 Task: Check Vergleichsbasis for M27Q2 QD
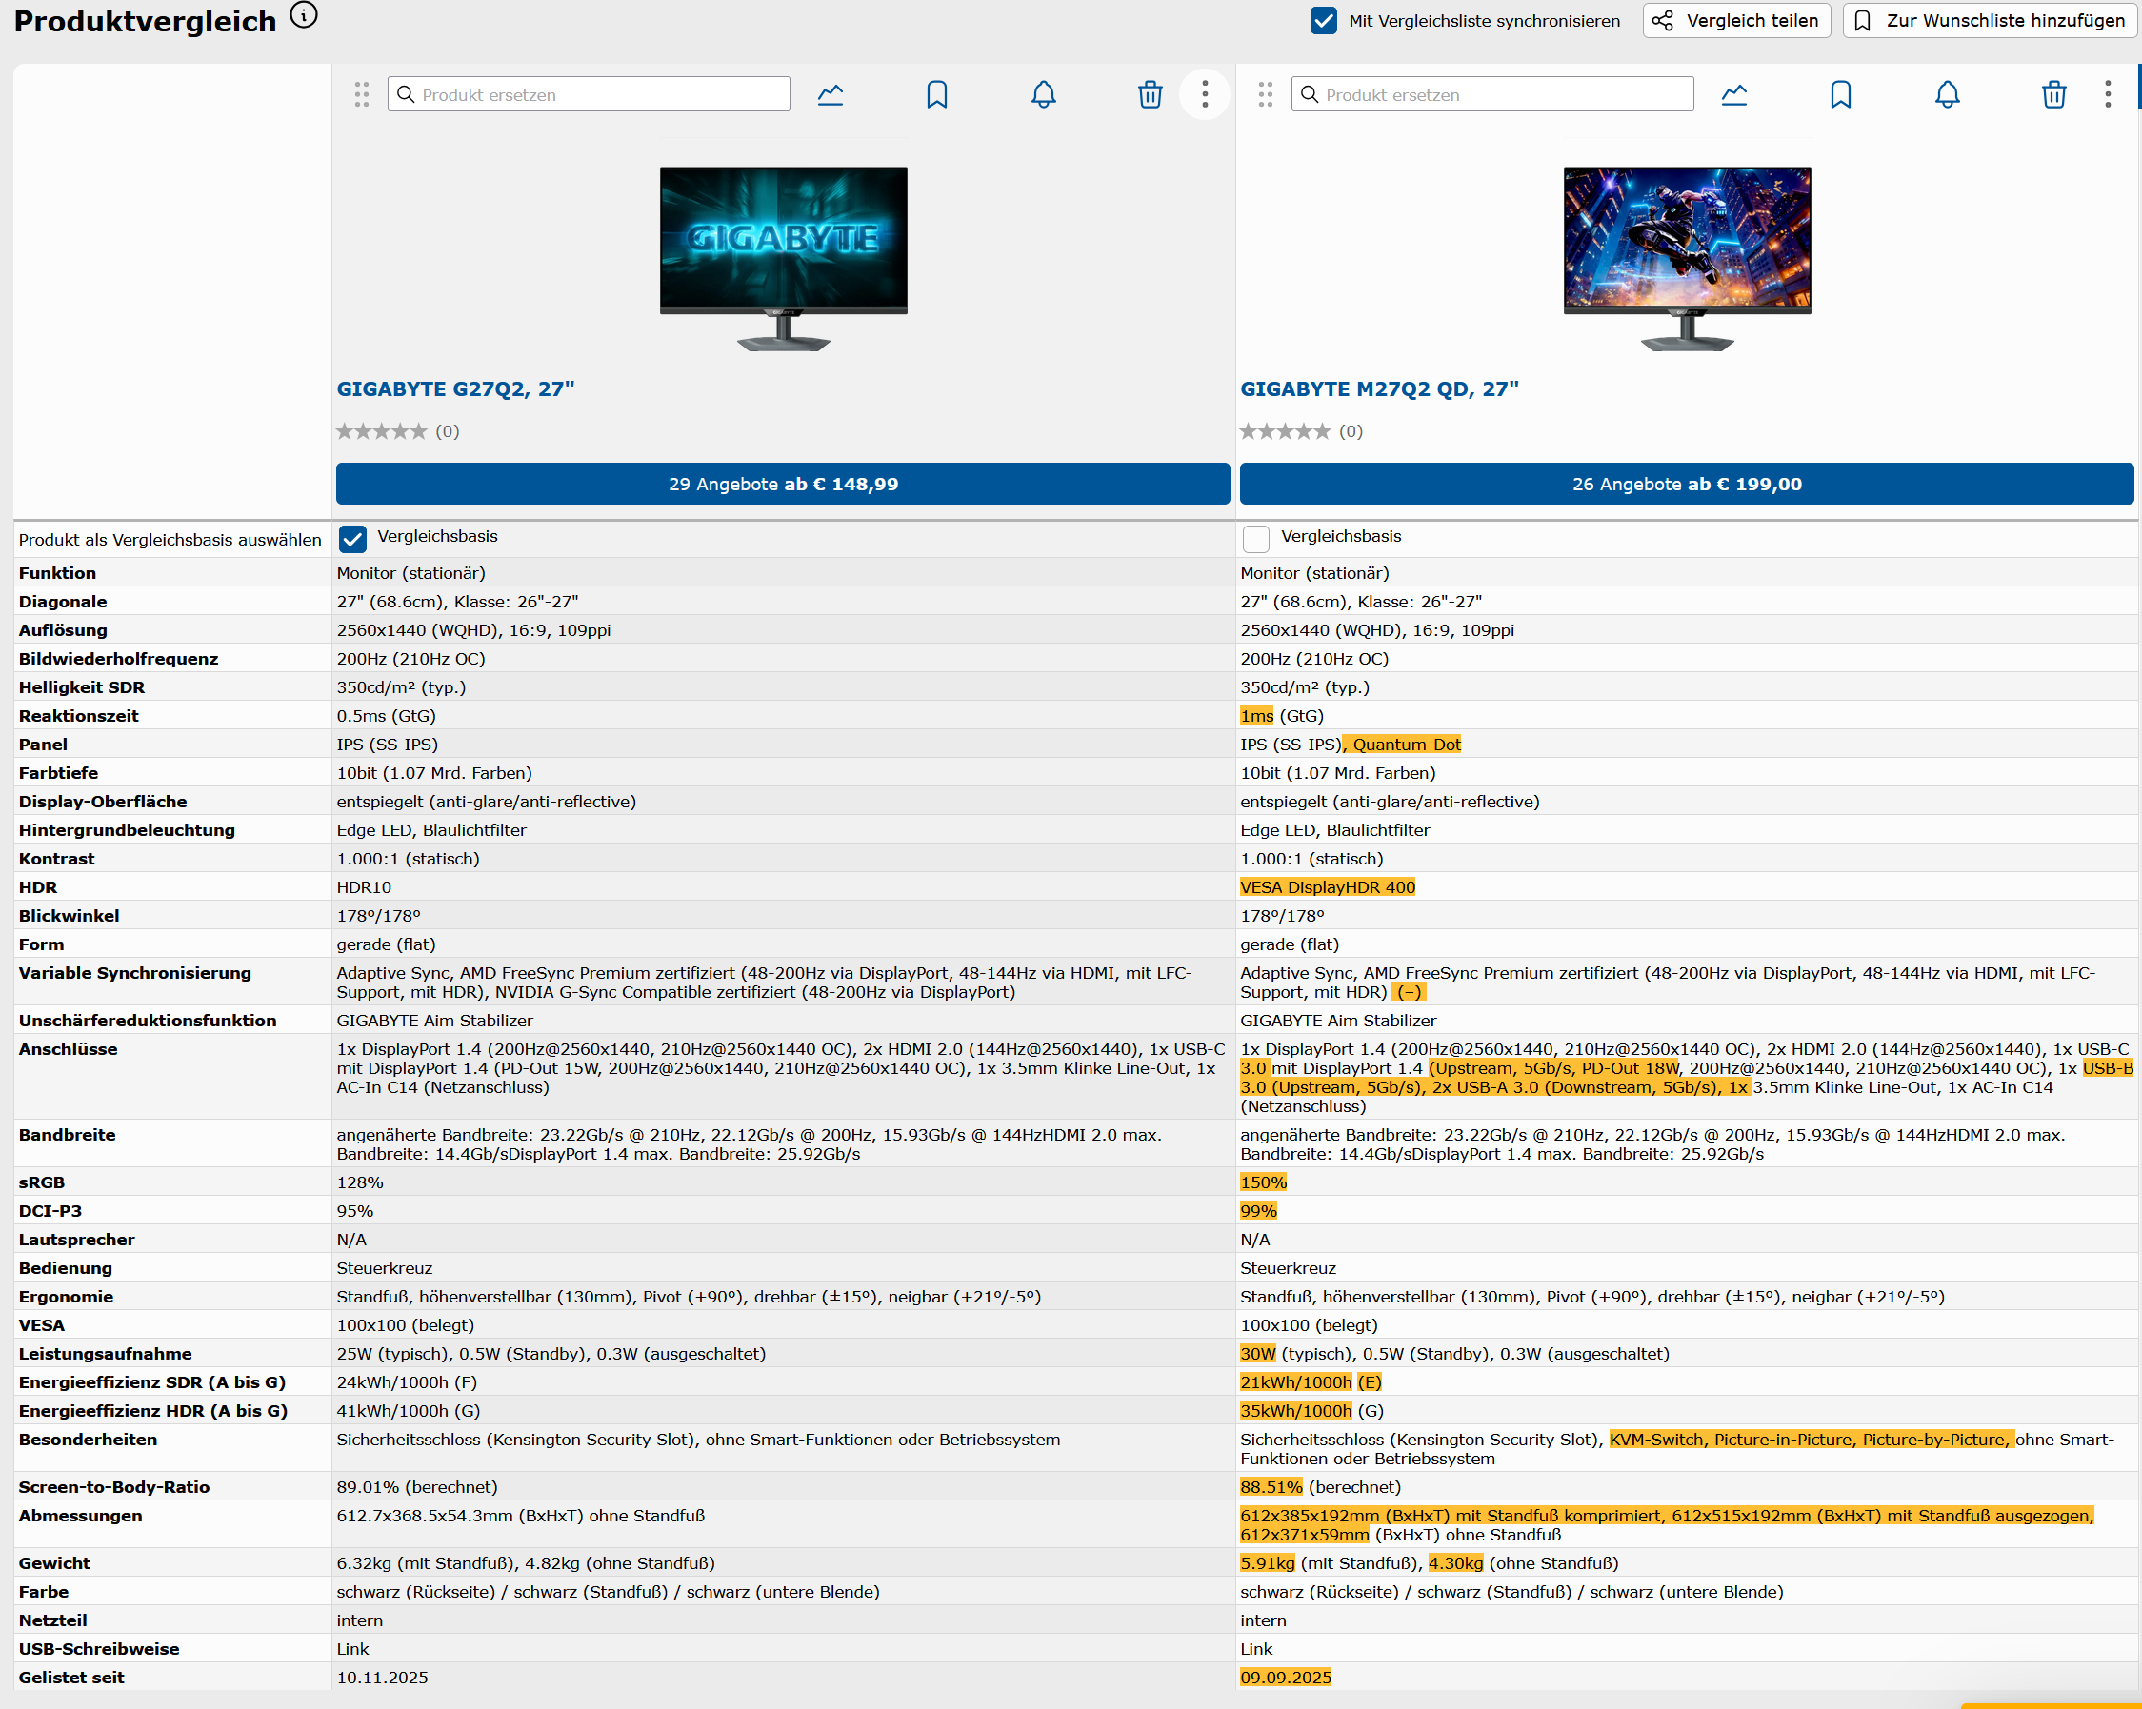pyautogui.click(x=1256, y=538)
